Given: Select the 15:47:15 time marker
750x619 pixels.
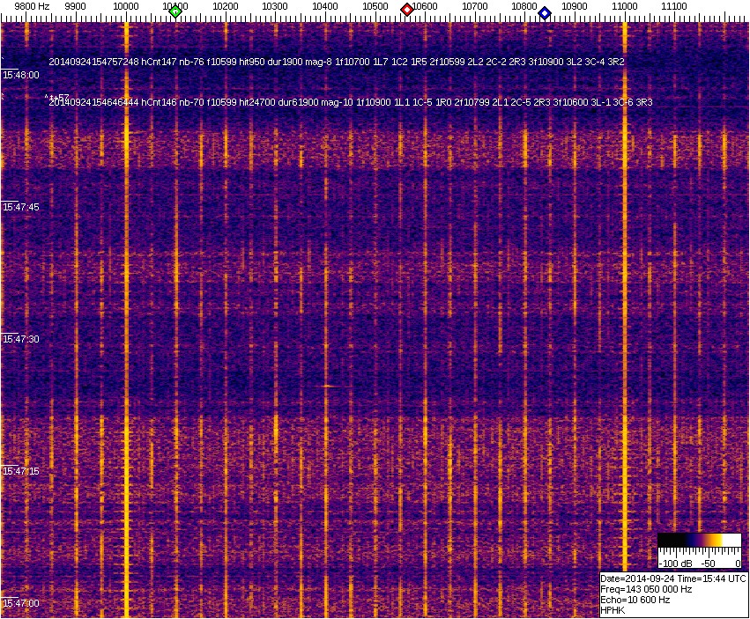Looking at the screenshot, I should [21, 471].
